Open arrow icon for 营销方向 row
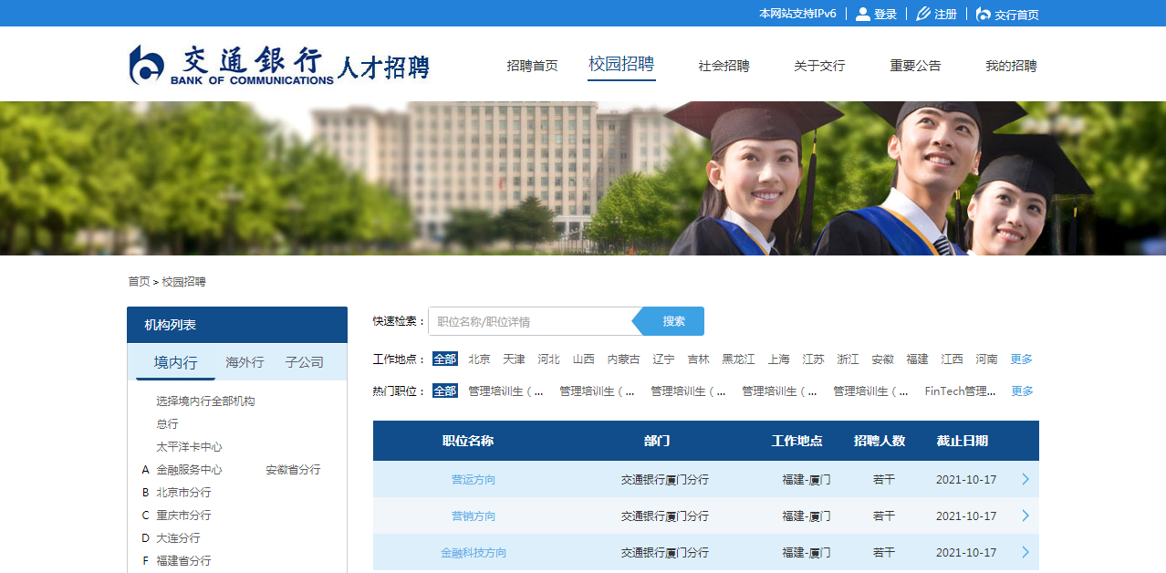 pyautogui.click(x=1025, y=516)
